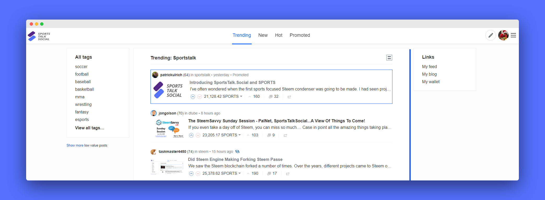
Task: Downvote the jongolson post
Action: (x=198, y=135)
